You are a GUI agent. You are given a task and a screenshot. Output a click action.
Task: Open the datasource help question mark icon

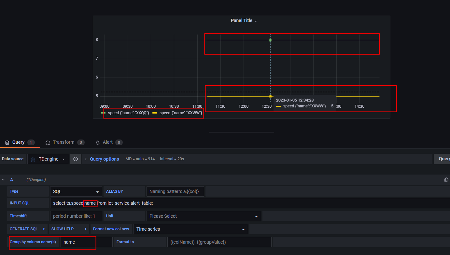[76, 159]
